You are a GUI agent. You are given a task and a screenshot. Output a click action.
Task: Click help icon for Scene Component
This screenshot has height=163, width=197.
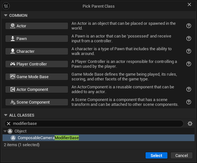point(189,102)
